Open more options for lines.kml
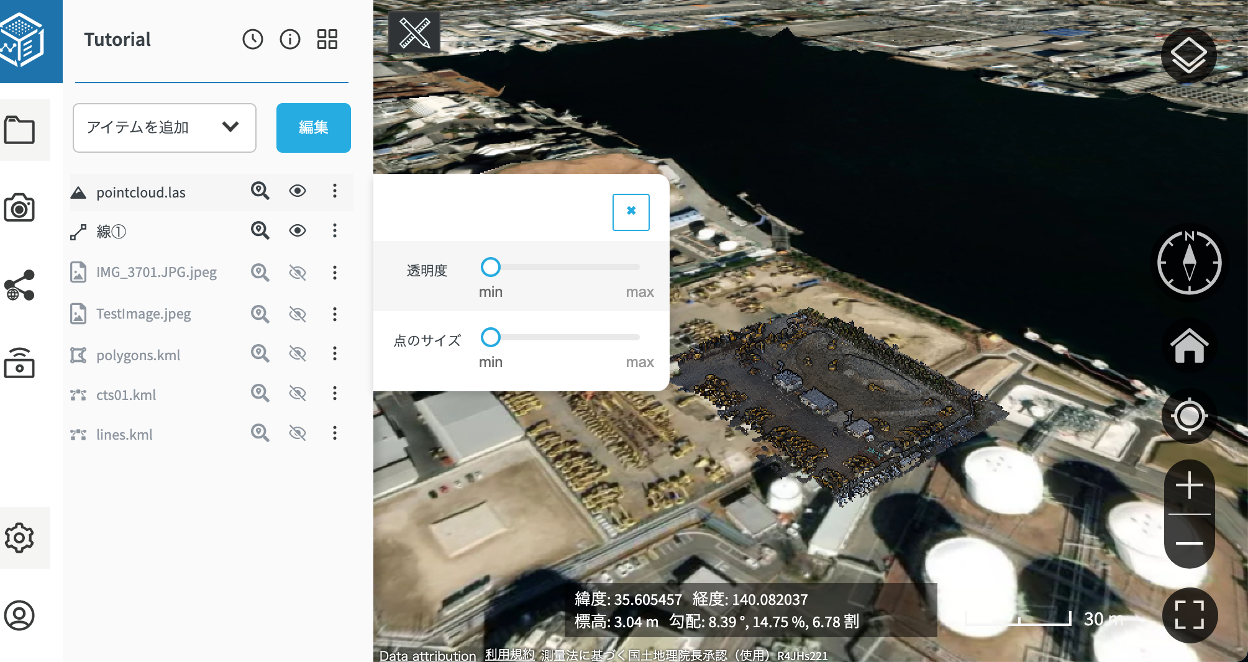This screenshot has width=1248, height=662. (x=335, y=433)
